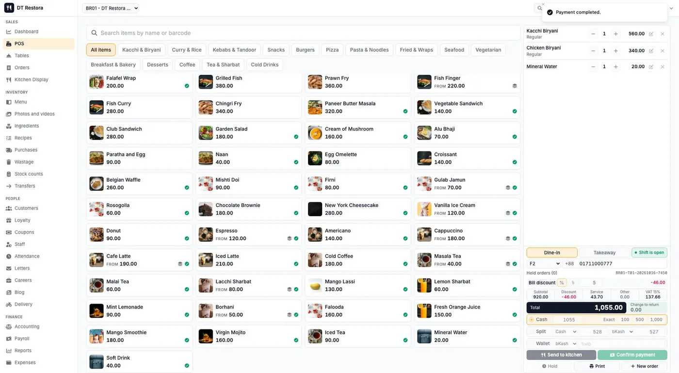
Task: Click the Dashboard chart icon in sidebar
Action: click(x=9, y=31)
